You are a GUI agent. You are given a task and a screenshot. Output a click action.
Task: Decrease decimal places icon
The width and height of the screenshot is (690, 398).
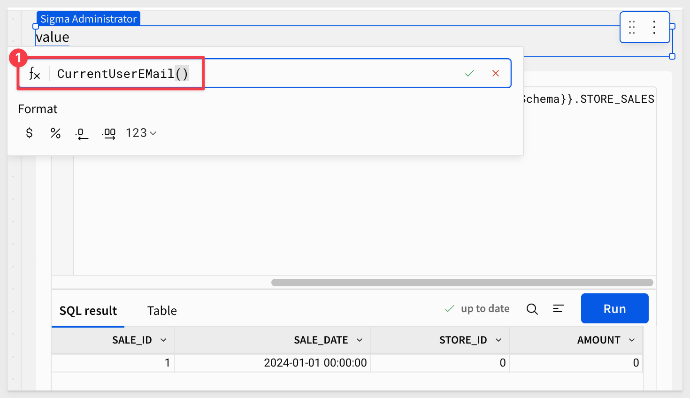click(x=82, y=134)
